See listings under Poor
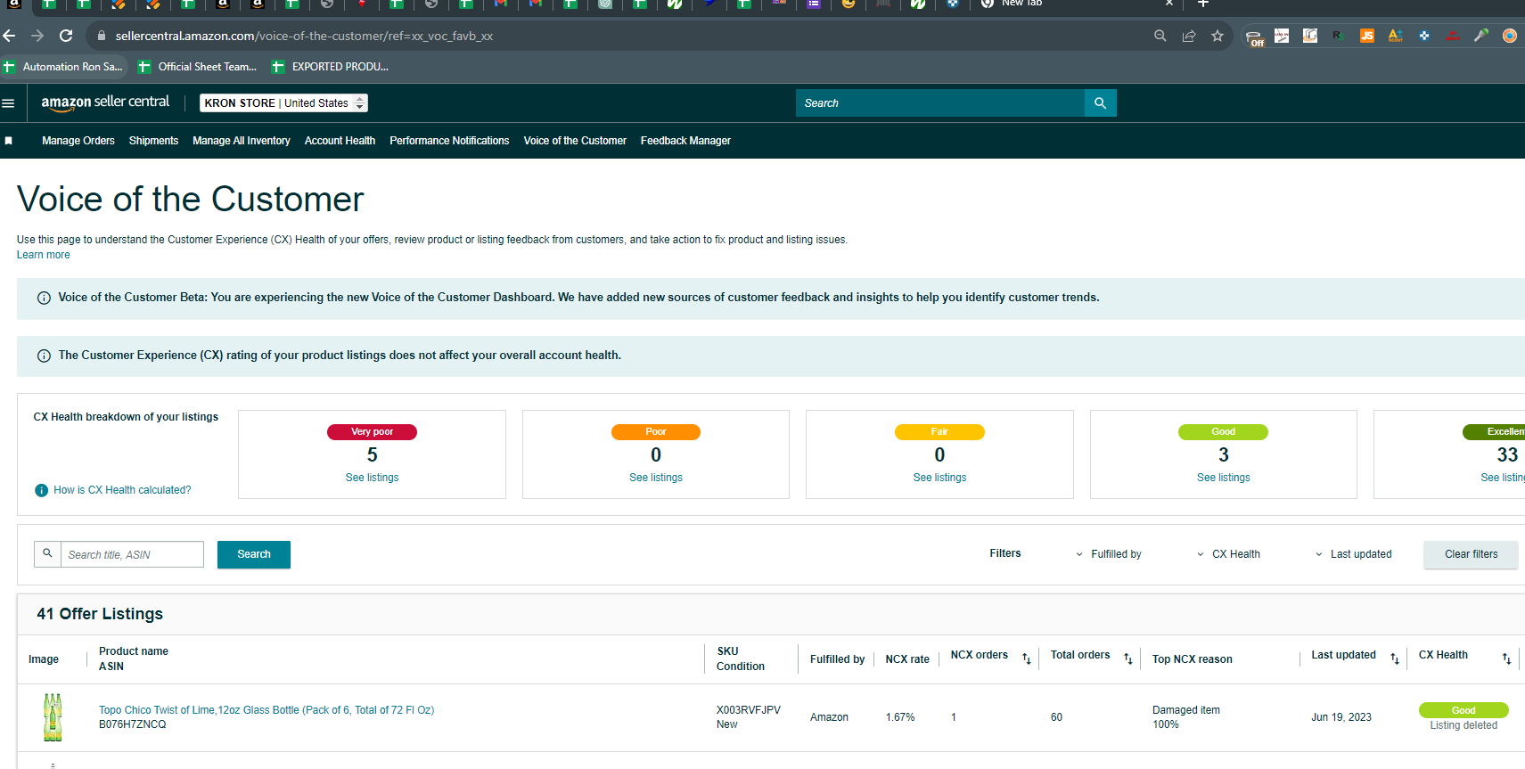1525x769 pixels. coord(656,478)
